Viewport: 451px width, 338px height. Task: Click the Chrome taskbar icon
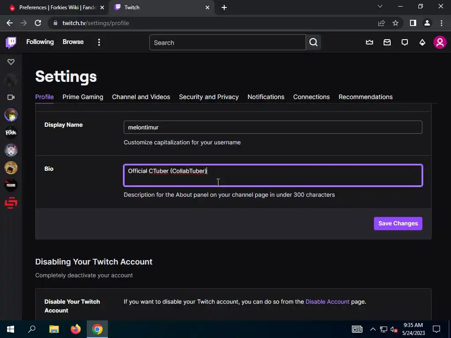pyautogui.click(x=97, y=329)
